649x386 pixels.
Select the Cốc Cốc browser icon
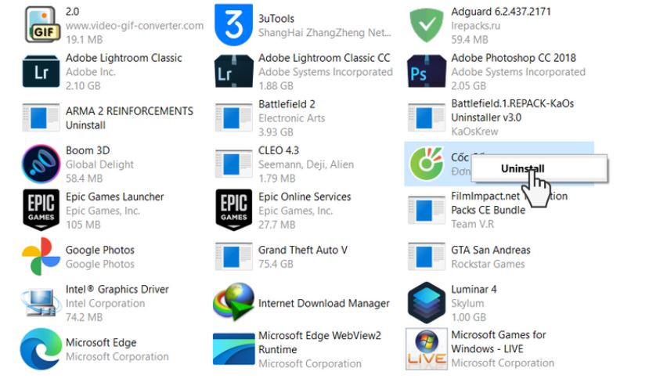427,164
